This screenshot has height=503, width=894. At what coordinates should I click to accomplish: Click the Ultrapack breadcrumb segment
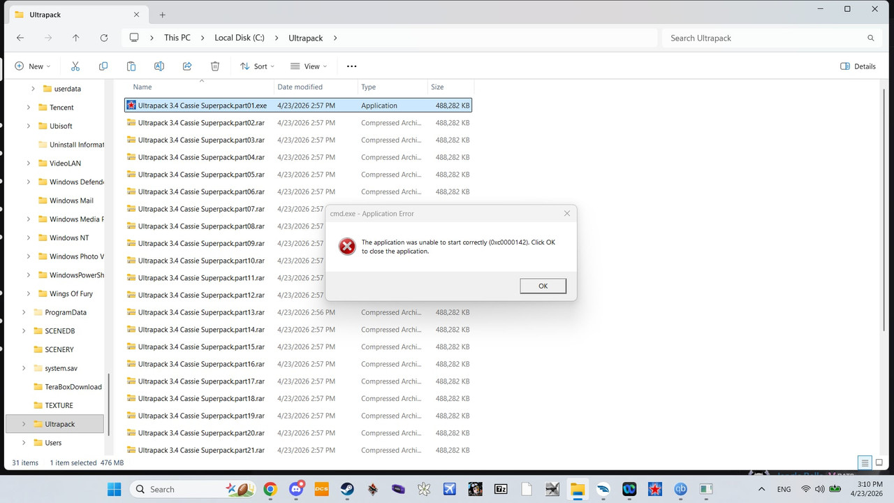coord(306,38)
